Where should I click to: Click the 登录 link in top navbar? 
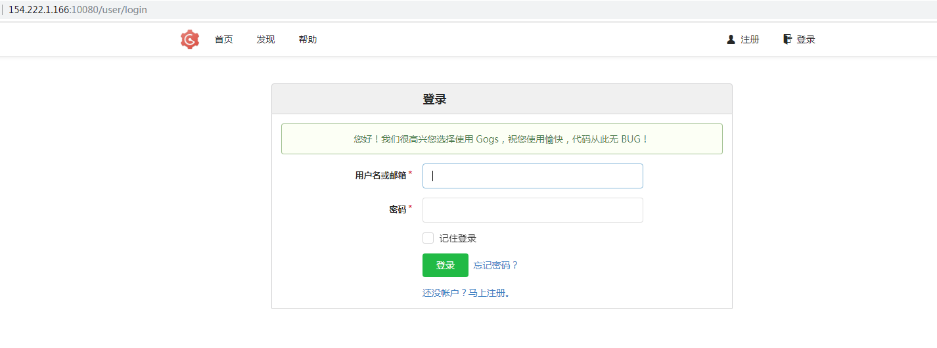point(799,39)
